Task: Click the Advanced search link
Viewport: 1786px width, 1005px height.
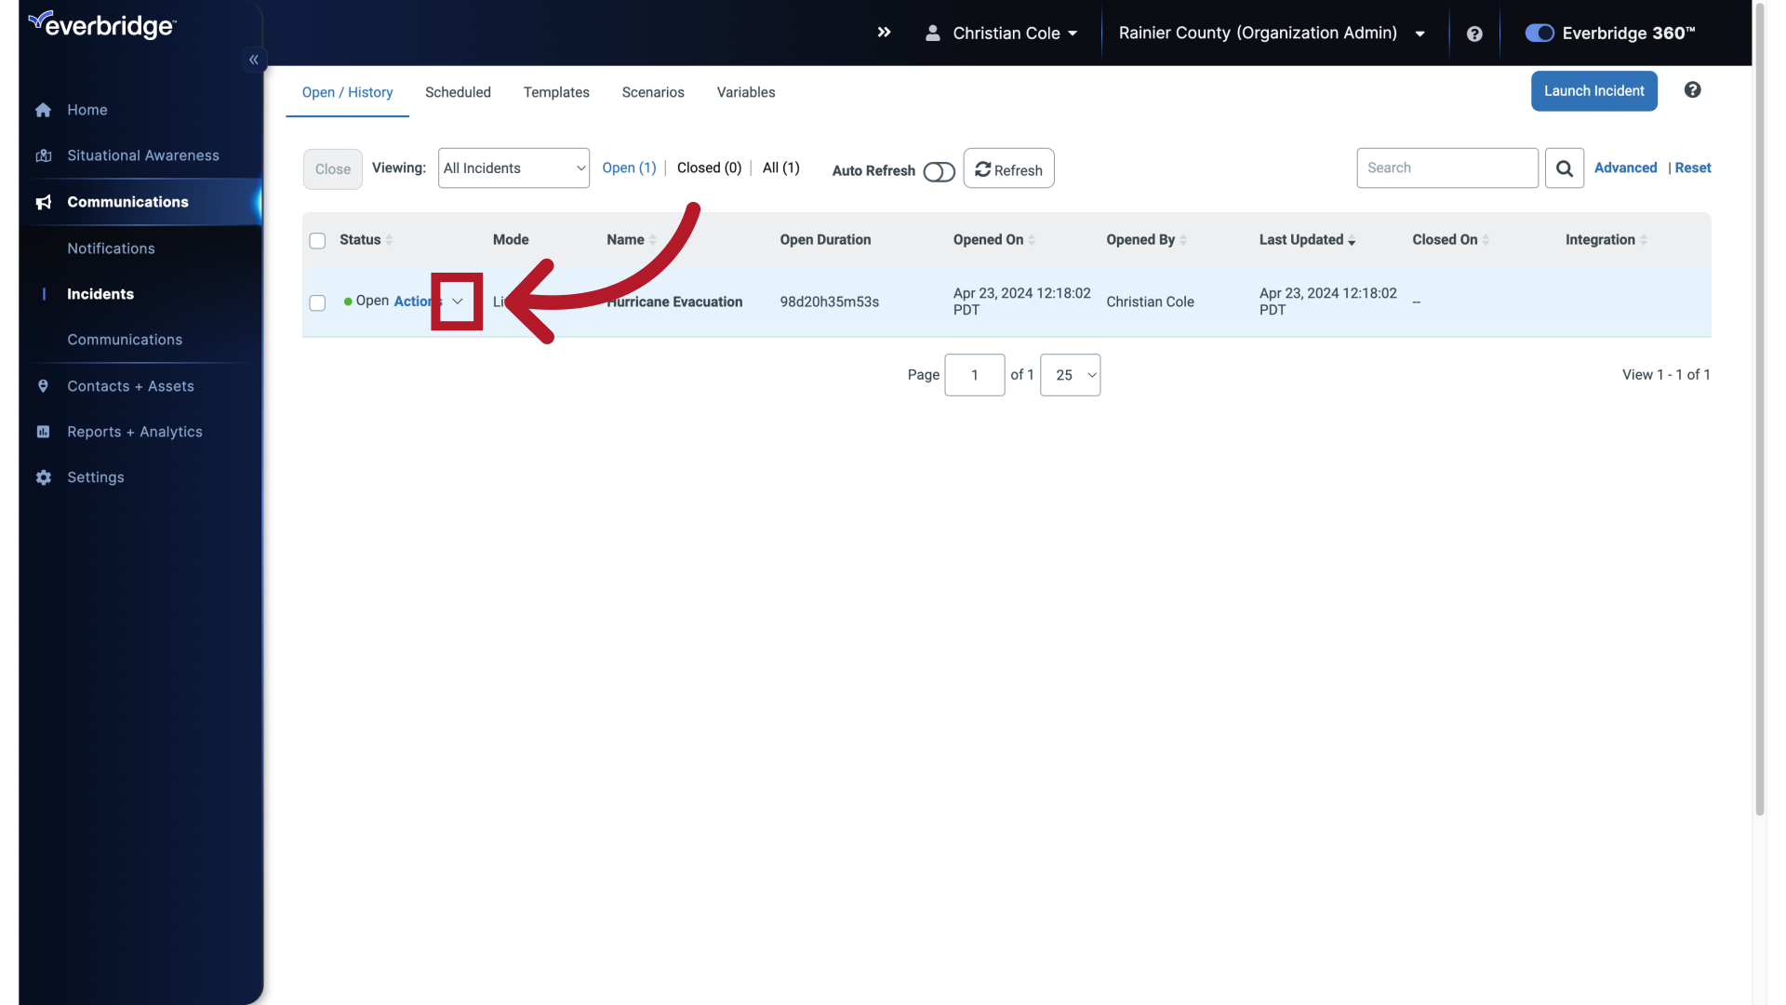Action: click(1625, 167)
